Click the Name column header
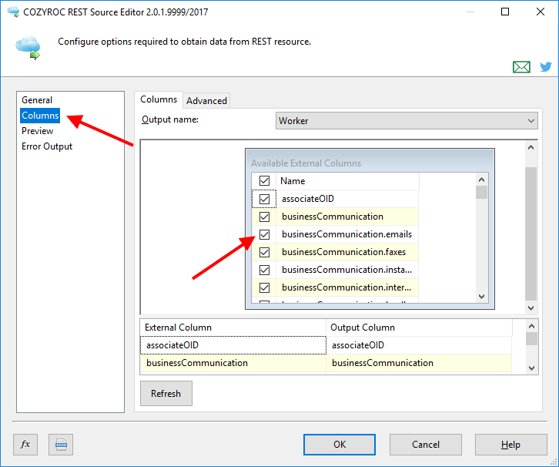This screenshot has width=559, height=467. [x=347, y=181]
